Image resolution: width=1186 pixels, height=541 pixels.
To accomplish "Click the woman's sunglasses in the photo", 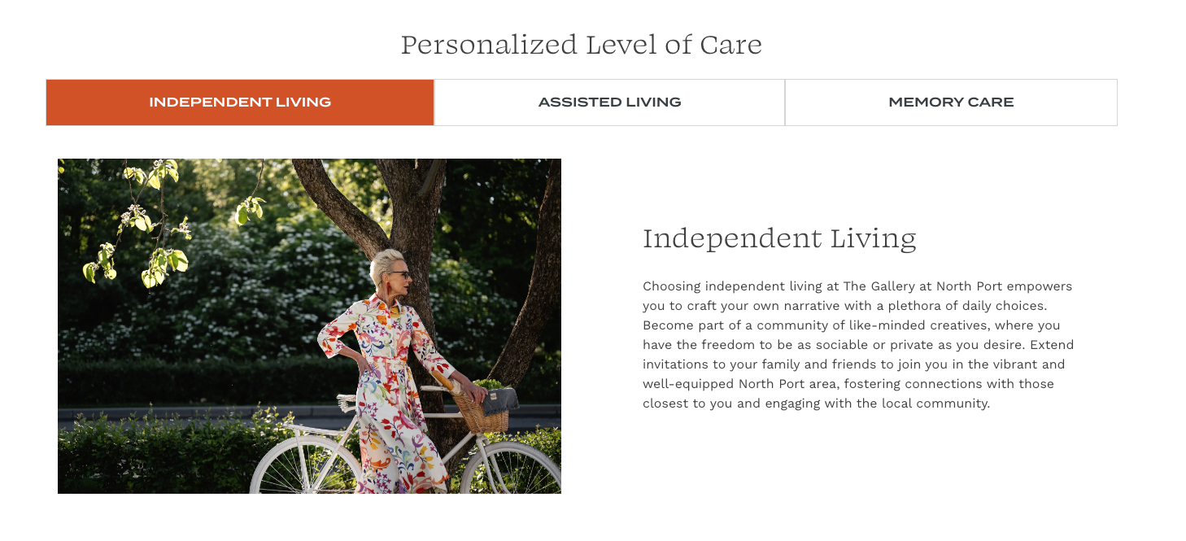I will pos(399,275).
